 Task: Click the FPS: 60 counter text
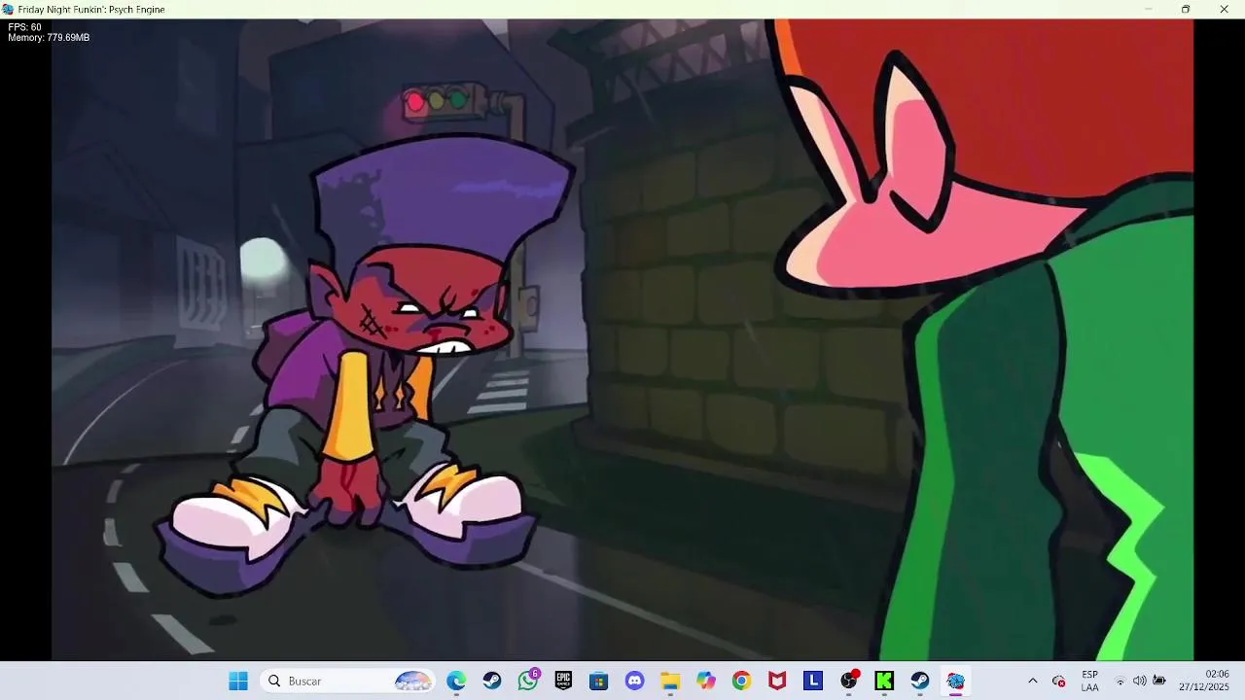[x=25, y=27]
